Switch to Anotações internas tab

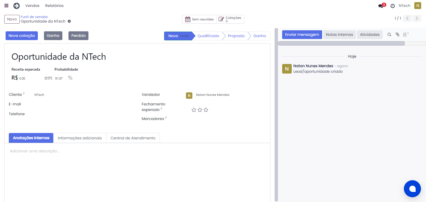tap(31, 138)
